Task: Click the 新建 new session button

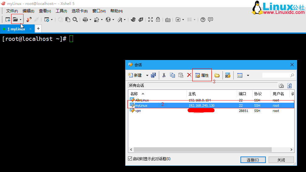Action: pyautogui.click(x=135, y=75)
